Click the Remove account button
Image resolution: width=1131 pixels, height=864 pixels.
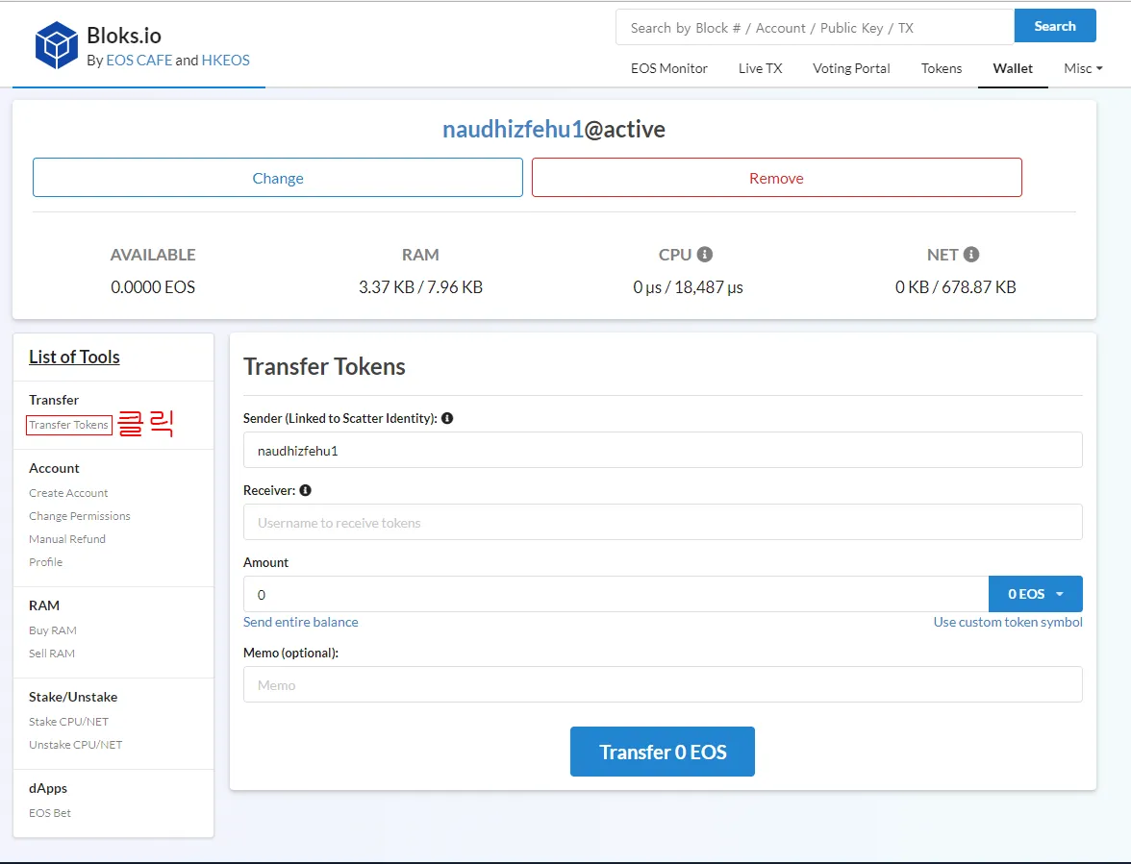click(x=777, y=177)
